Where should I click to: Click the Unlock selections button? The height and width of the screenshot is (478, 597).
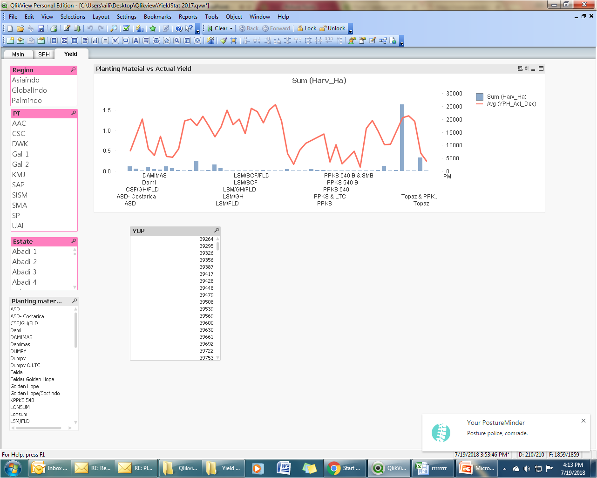(332, 28)
